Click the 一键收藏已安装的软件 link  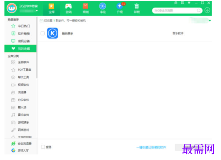point(151,148)
